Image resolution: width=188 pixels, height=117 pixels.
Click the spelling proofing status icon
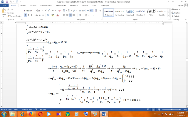coord(36,109)
